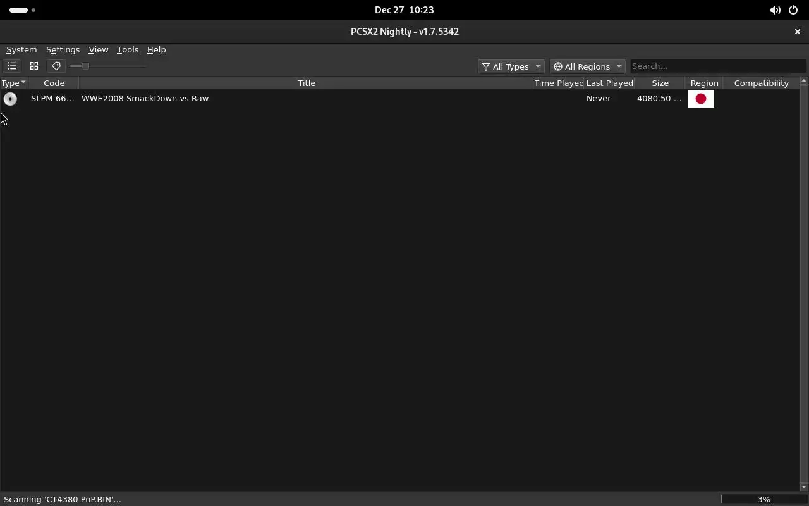809x506 pixels.
Task: Switch to game grid view icon
Action: pyautogui.click(x=34, y=66)
